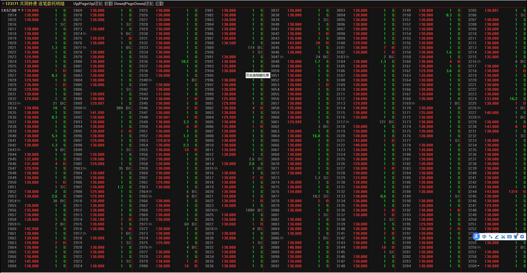Click the 14:57:00 timestamp
Image resolution: width=527 pixels, height=273 pixels.
pos(9,10)
